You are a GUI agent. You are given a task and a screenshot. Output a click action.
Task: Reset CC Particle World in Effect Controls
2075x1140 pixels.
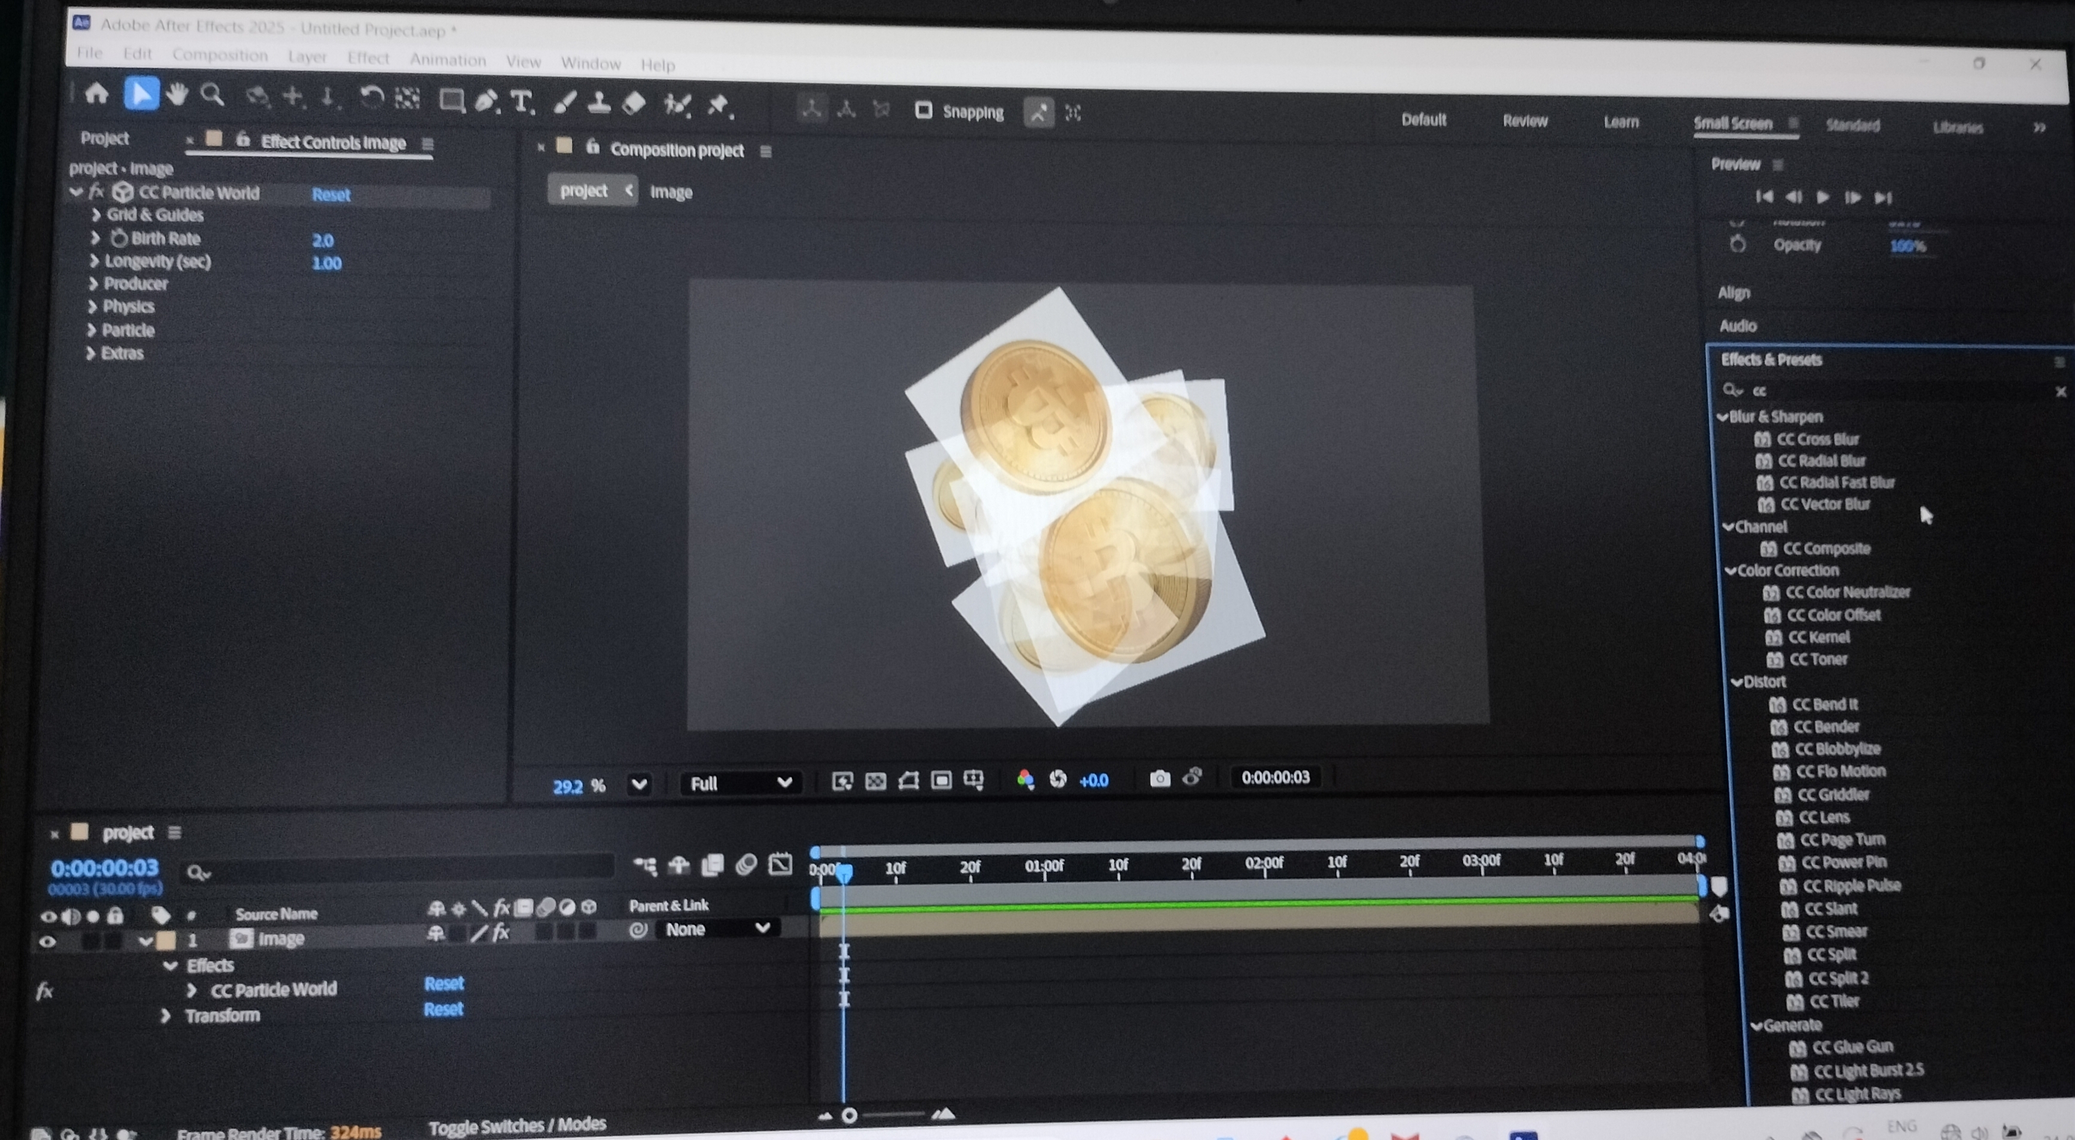pos(330,195)
